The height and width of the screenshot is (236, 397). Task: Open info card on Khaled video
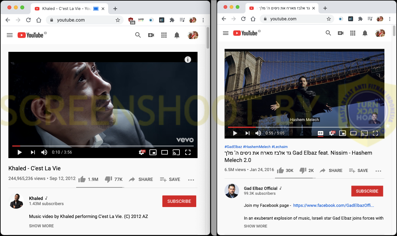[x=188, y=60]
